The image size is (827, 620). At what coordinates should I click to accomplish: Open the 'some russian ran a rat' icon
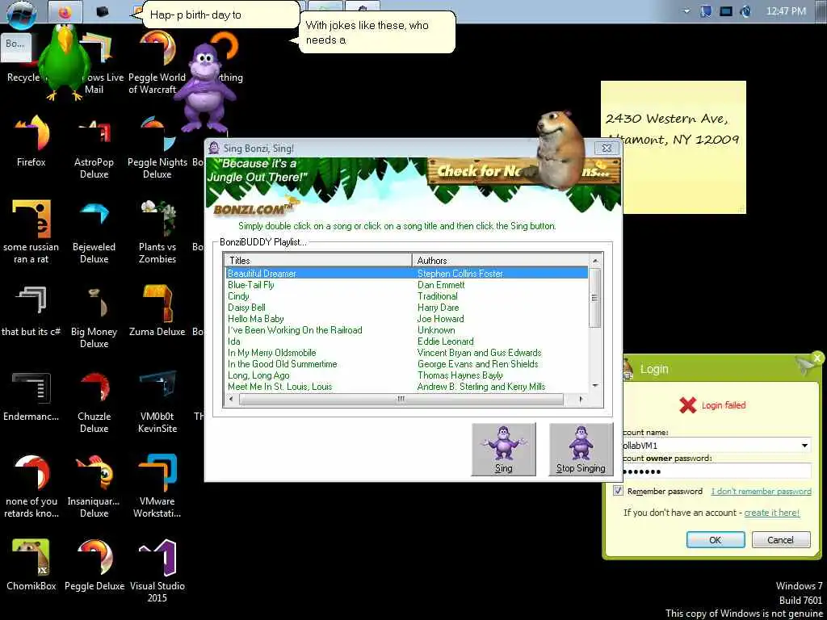click(31, 231)
